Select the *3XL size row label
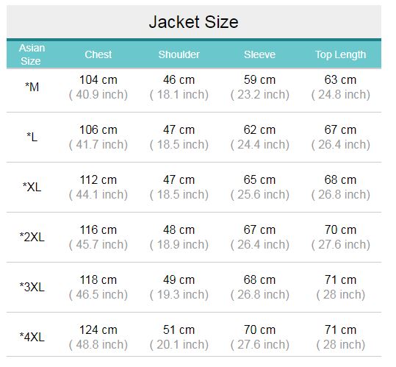 click(32, 287)
